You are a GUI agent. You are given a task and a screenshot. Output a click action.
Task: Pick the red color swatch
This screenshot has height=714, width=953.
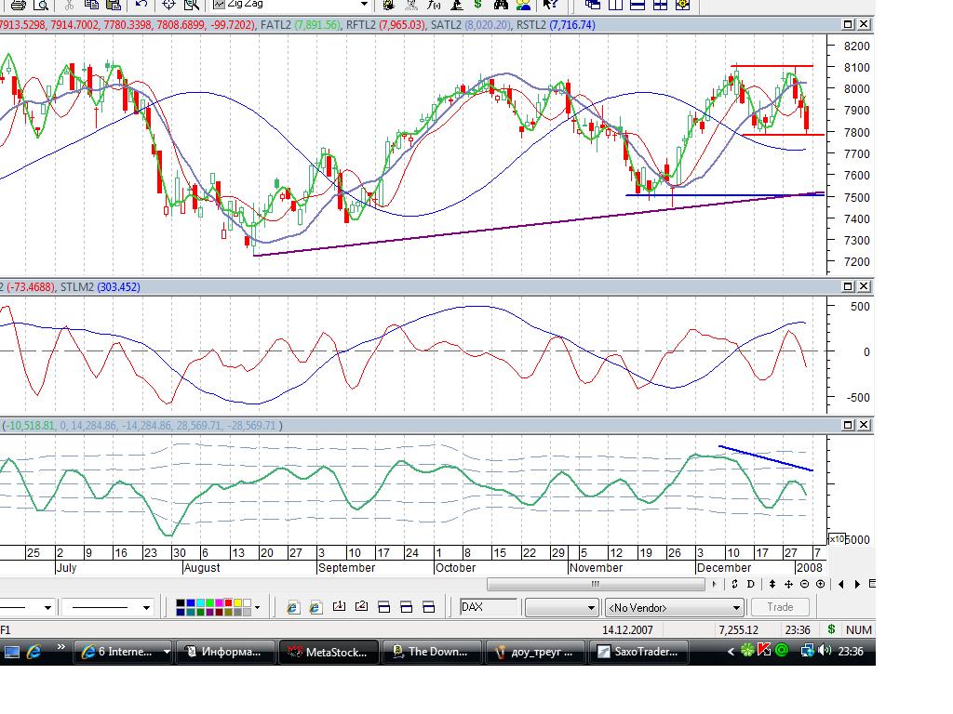229,602
